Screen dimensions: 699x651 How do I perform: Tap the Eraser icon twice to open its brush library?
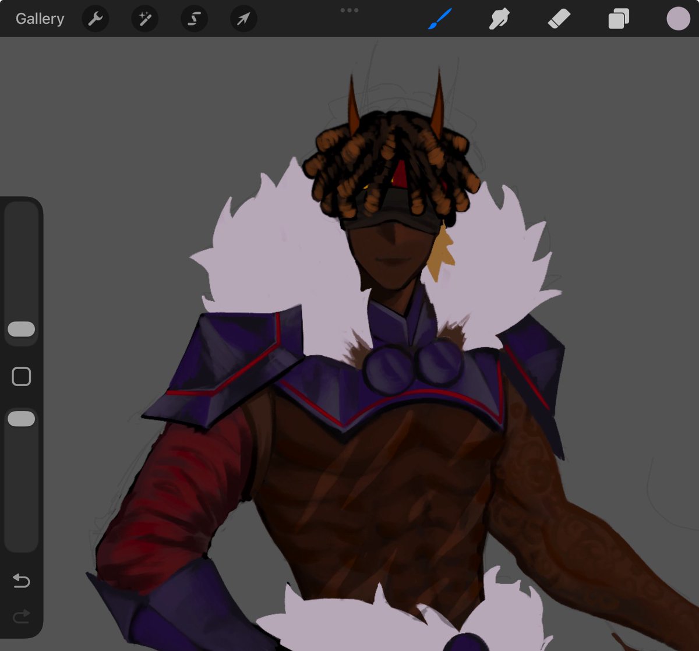[x=559, y=18]
